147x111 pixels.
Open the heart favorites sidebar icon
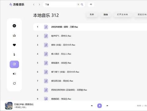click(14, 45)
